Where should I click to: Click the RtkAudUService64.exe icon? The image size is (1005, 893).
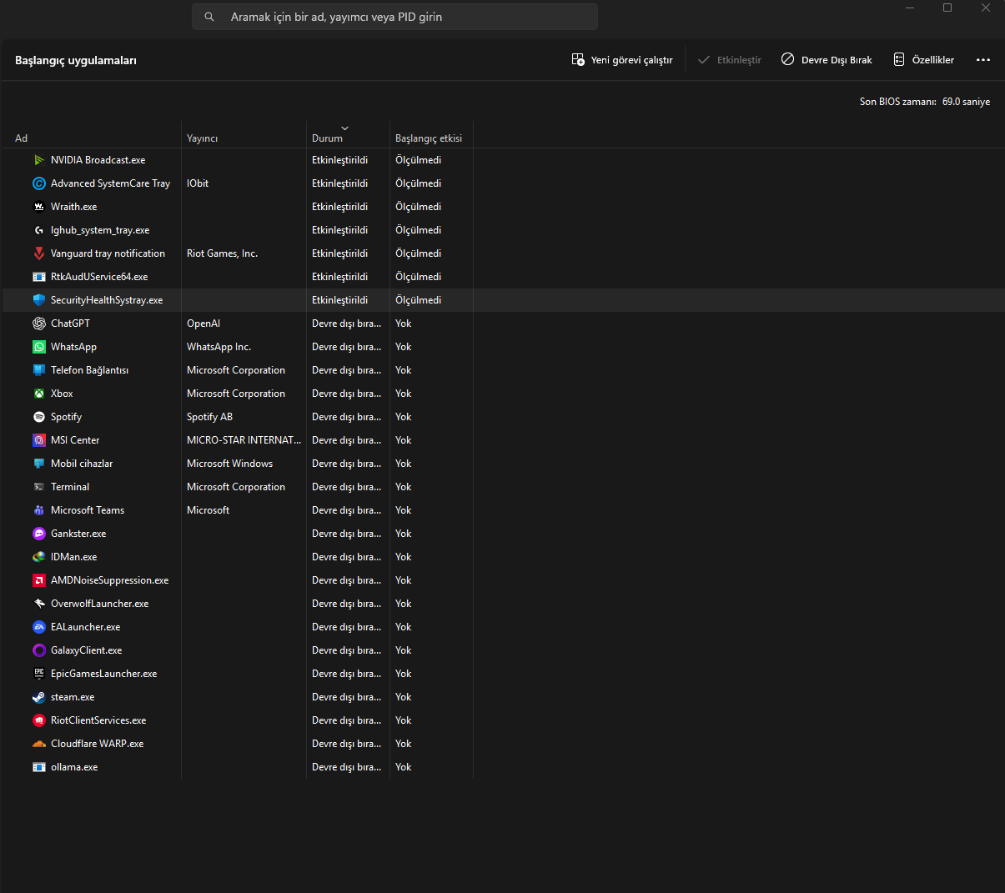[39, 277]
